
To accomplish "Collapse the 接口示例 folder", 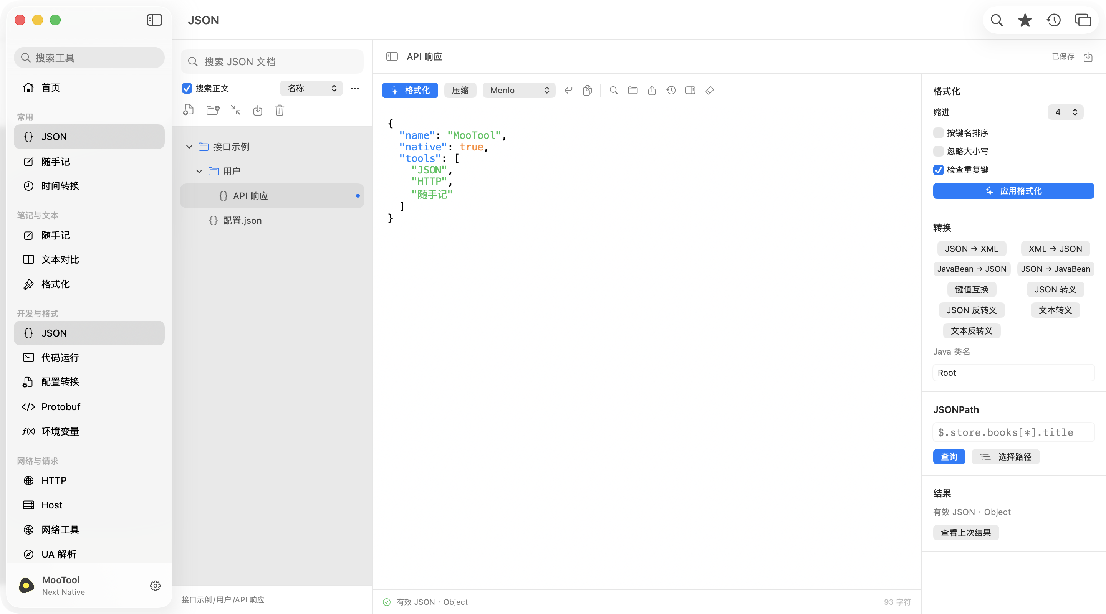I will coord(189,147).
